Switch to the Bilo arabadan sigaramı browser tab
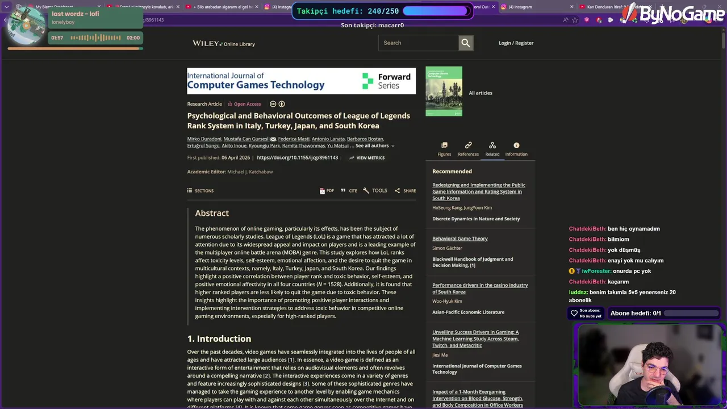This screenshot has width=727, height=409. (222, 7)
